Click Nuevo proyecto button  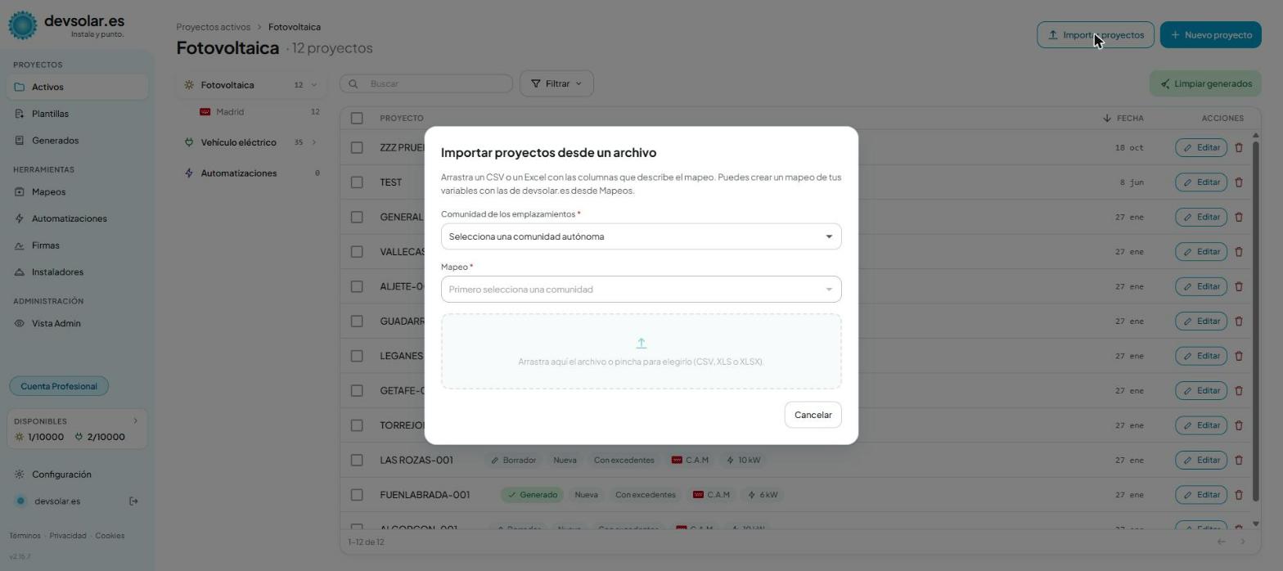click(x=1210, y=34)
